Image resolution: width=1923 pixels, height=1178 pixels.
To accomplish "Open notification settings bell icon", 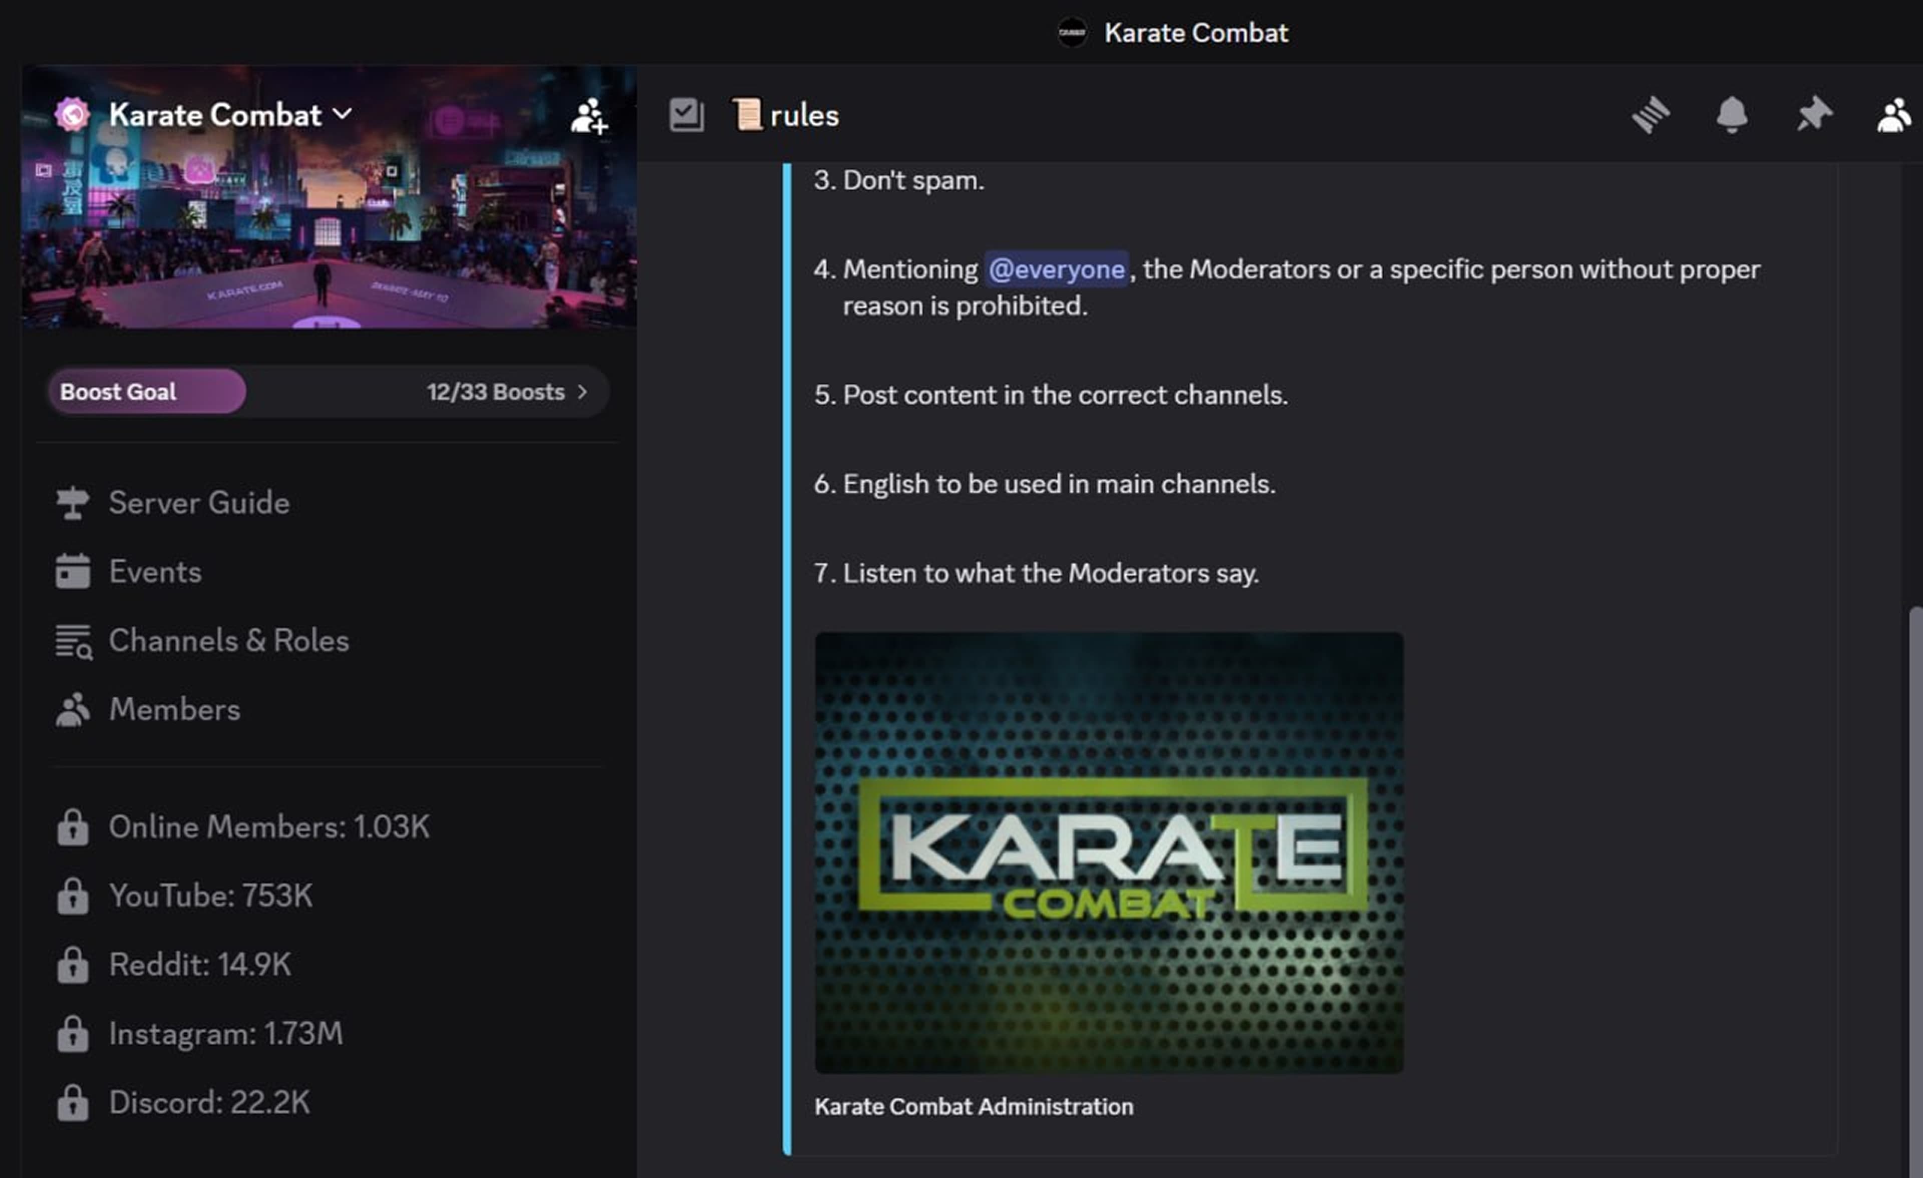I will pos(1732,116).
